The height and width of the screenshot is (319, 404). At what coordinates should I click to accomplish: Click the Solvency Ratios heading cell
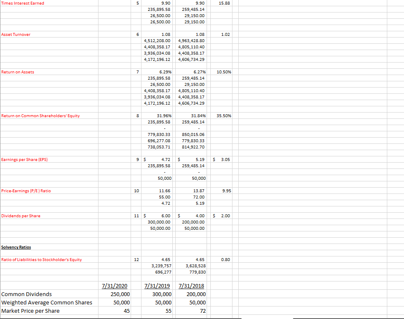click(15, 247)
